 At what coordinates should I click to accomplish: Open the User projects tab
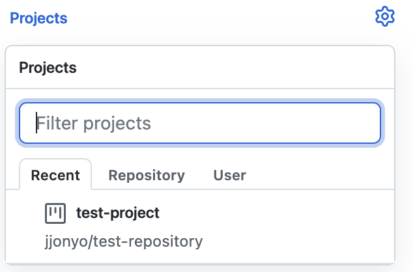click(x=230, y=175)
